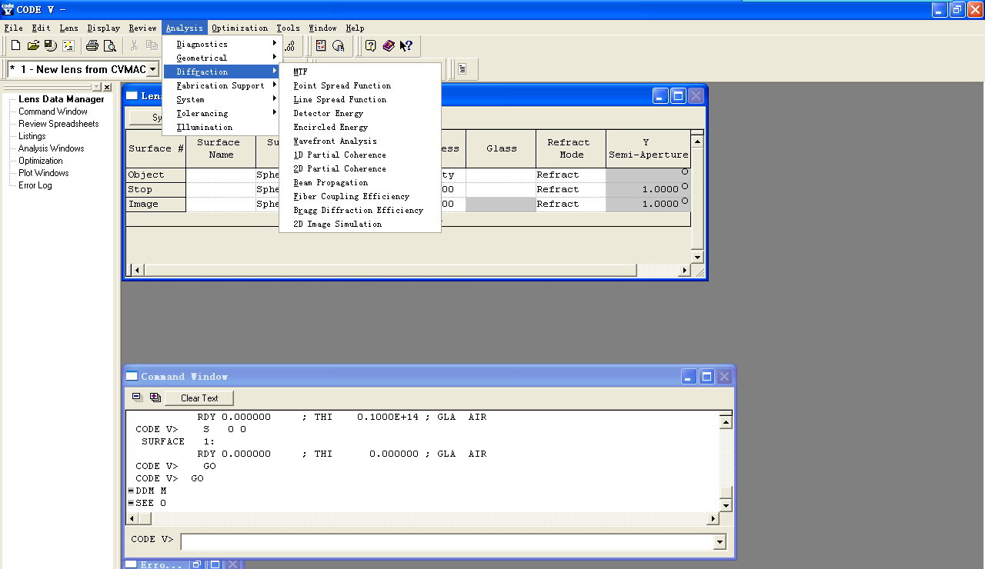Choose MTF from Diffraction submenu

(x=359, y=72)
